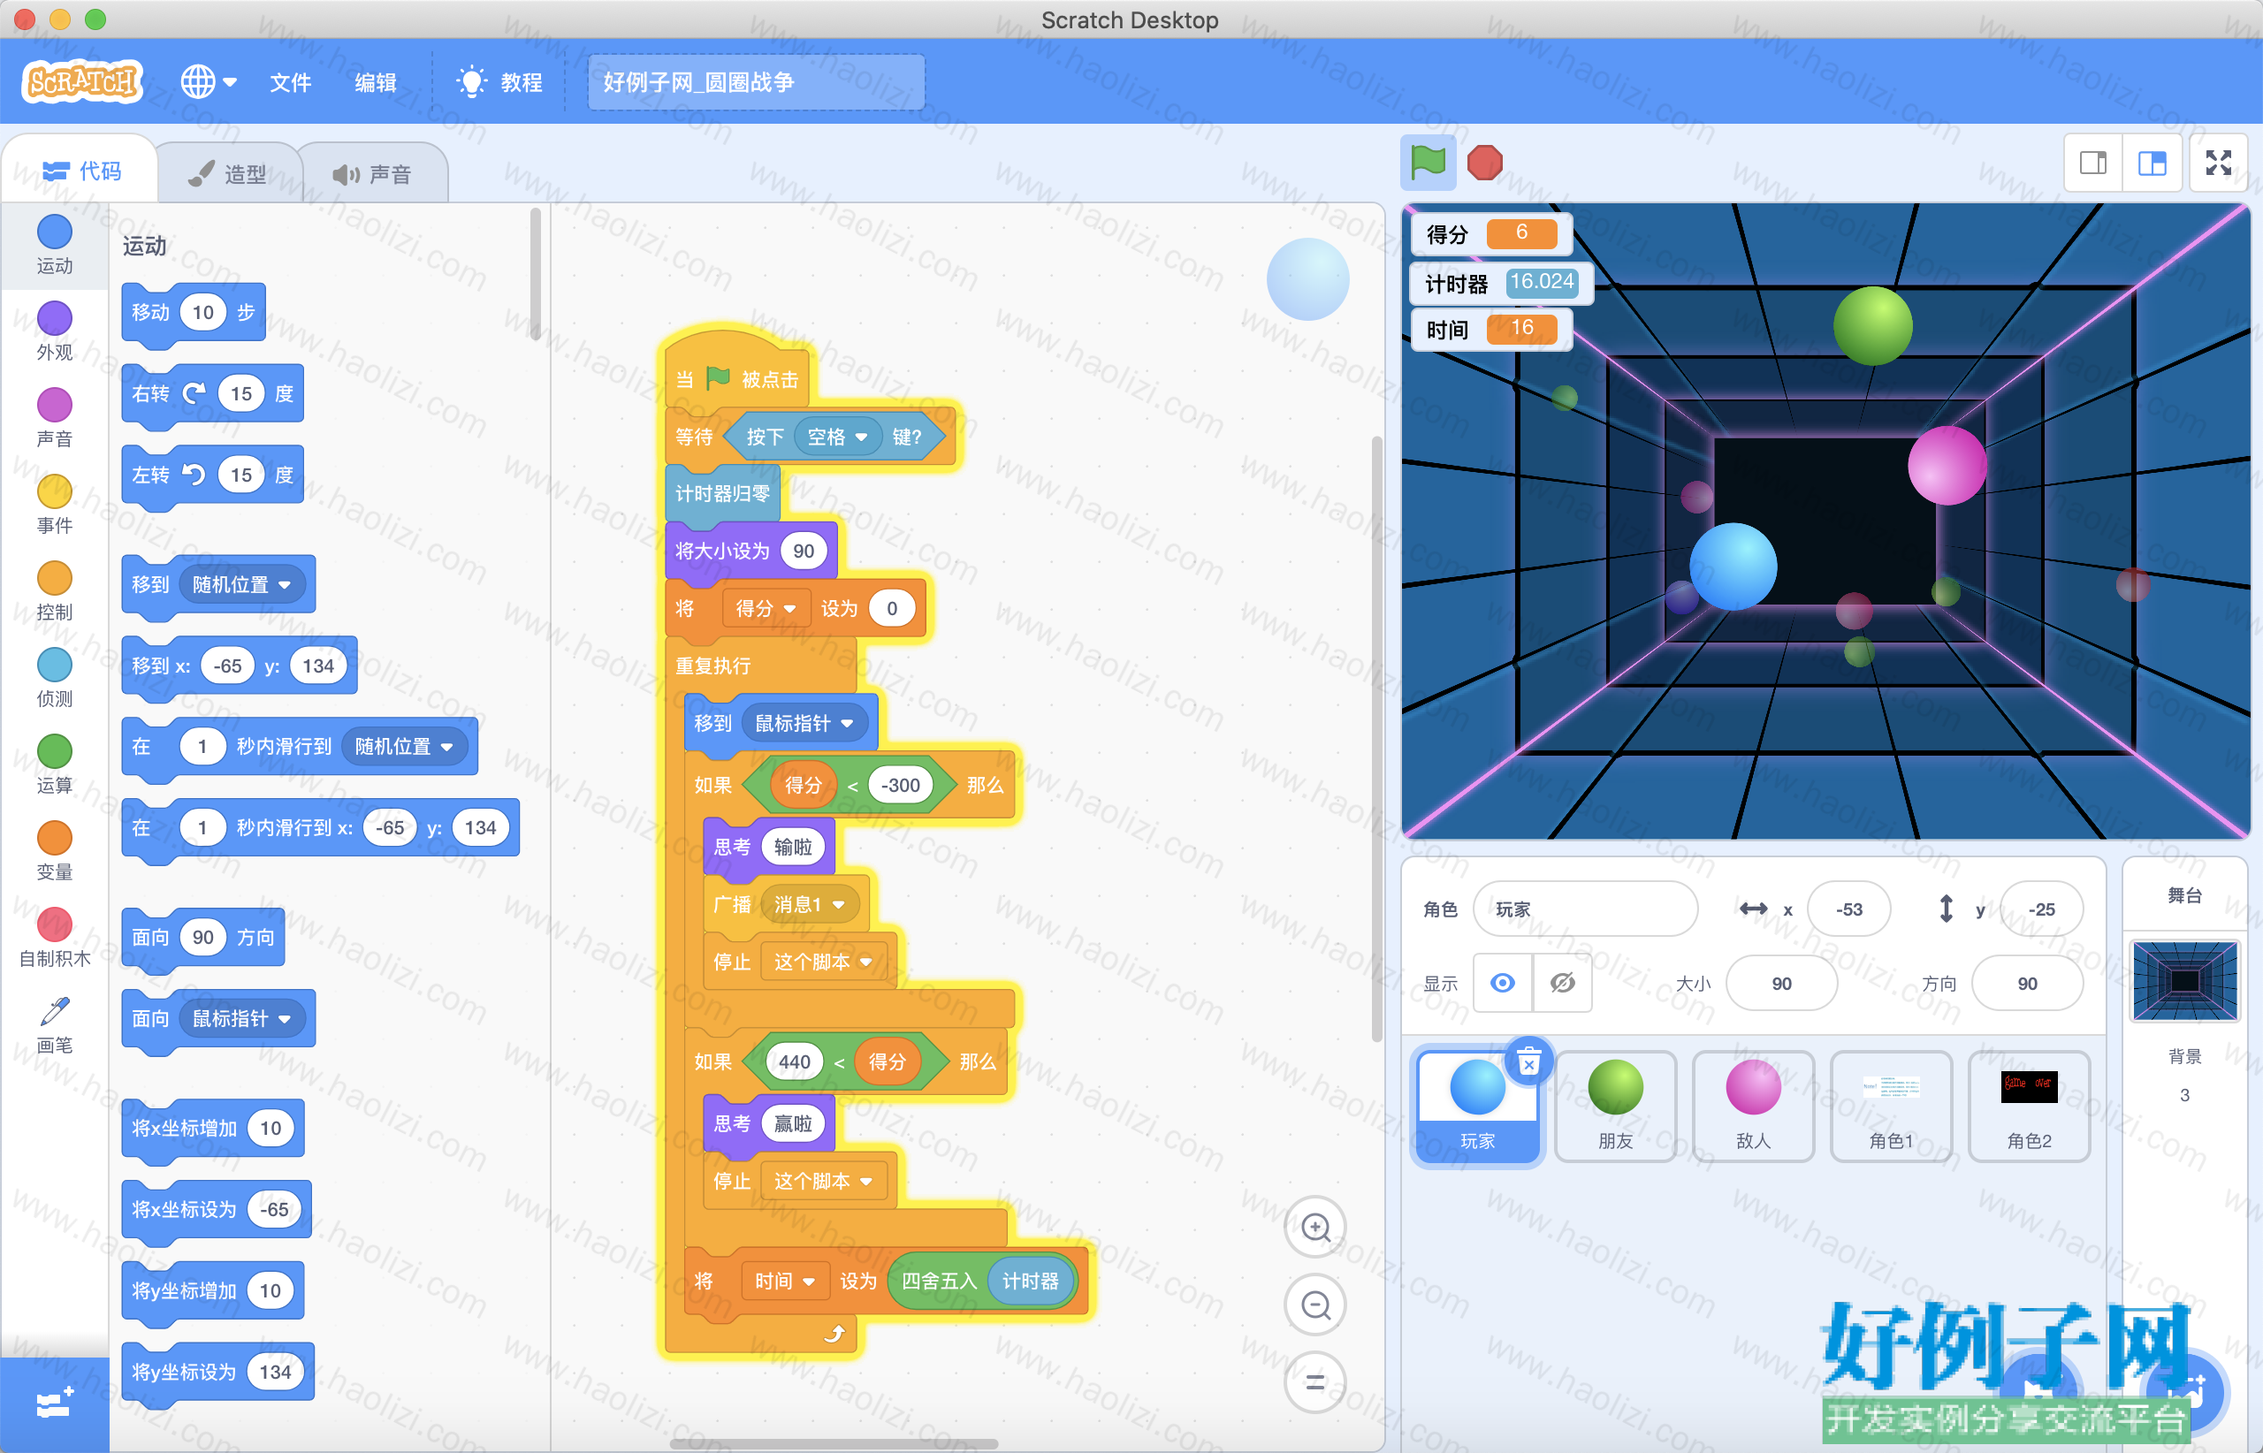Stop the project with red stop button
Image resolution: width=2263 pixels, height=1453 pixels.
point(1484,163)
